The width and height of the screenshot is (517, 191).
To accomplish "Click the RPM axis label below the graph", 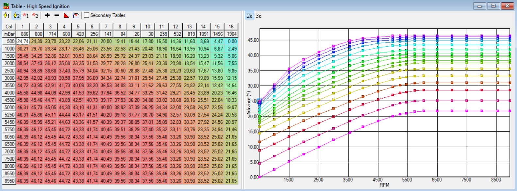I will point(384,185).
